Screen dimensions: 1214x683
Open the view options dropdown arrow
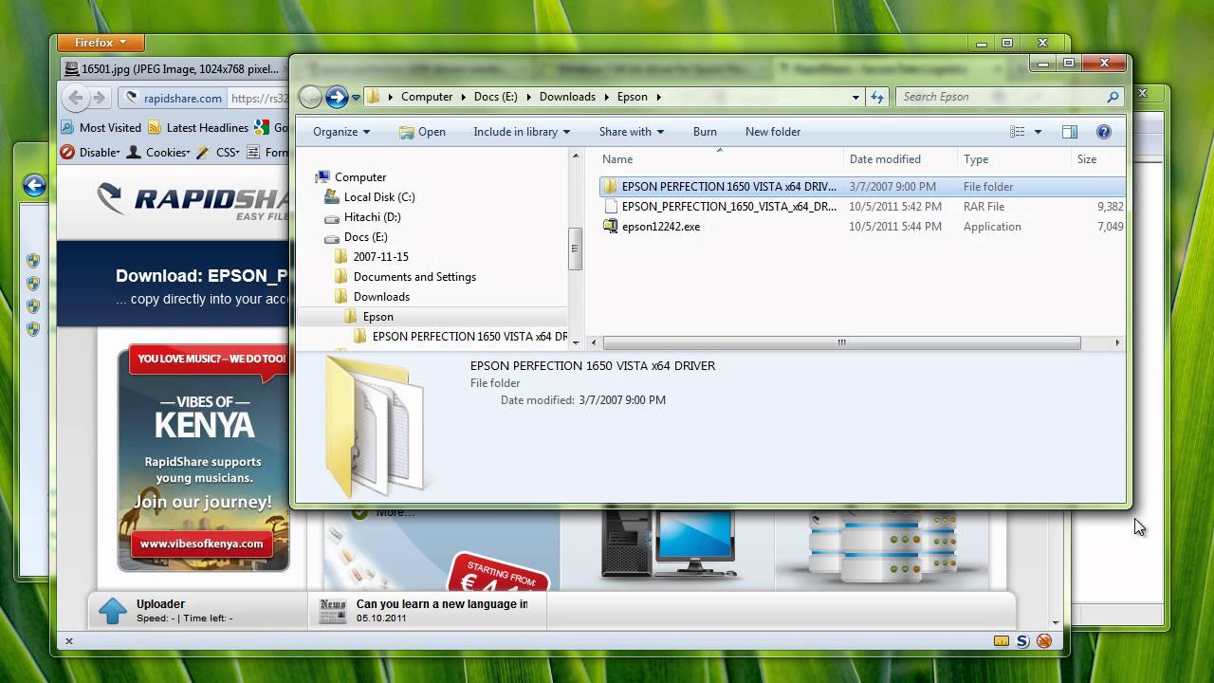pos(1038,132)
